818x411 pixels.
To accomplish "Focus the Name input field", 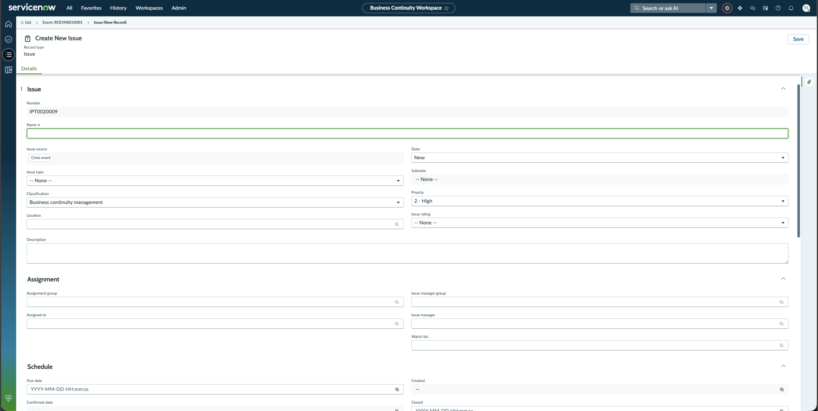I will point(408,134).
